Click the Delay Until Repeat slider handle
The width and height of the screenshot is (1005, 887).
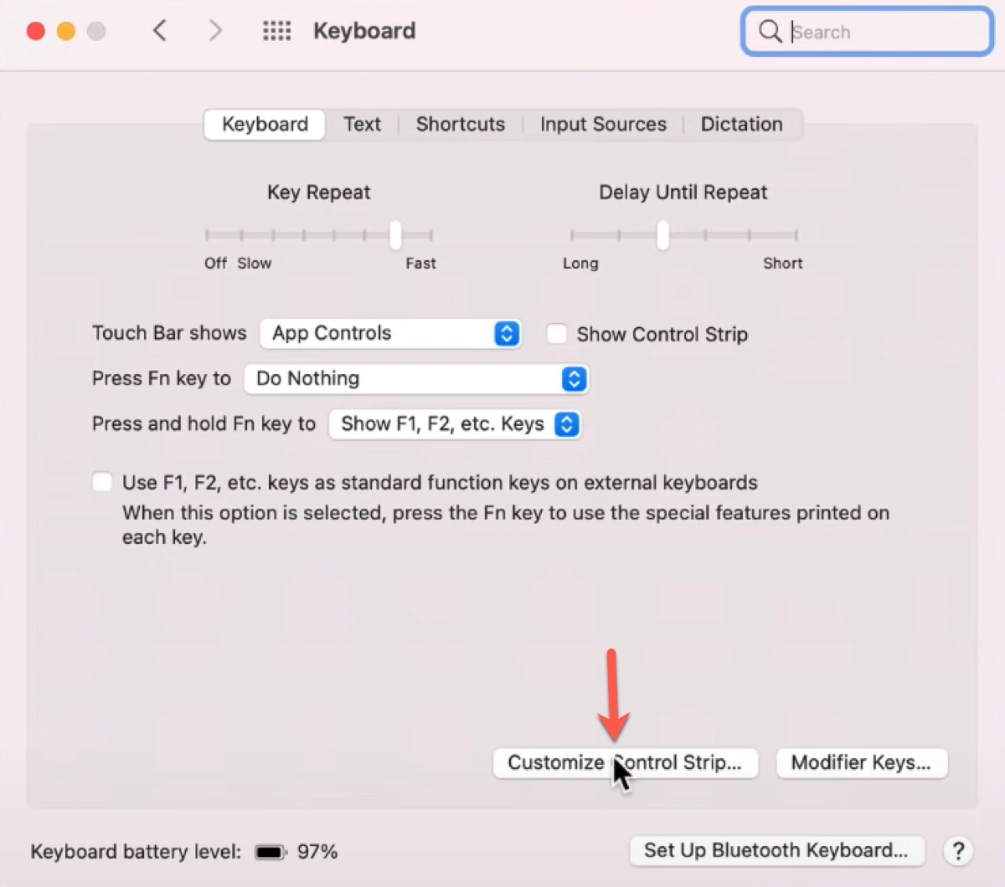click(x=662, y=235)
